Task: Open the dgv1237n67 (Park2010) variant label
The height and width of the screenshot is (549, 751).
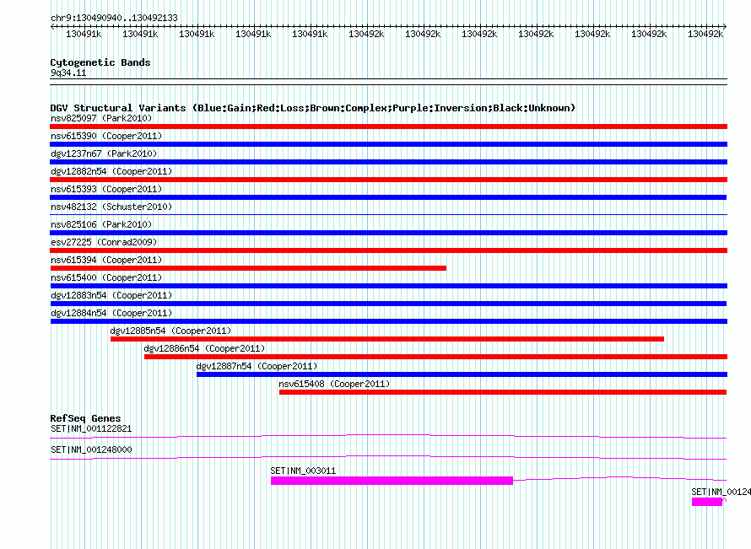Action: 104,153
